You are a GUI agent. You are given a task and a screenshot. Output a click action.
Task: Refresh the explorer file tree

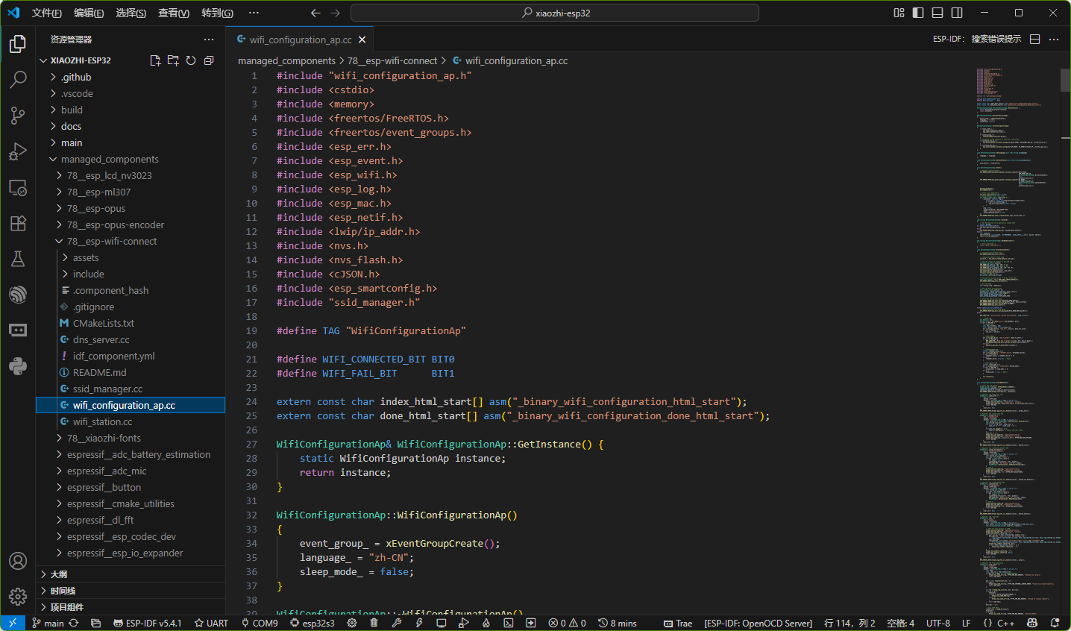(191, 60)
